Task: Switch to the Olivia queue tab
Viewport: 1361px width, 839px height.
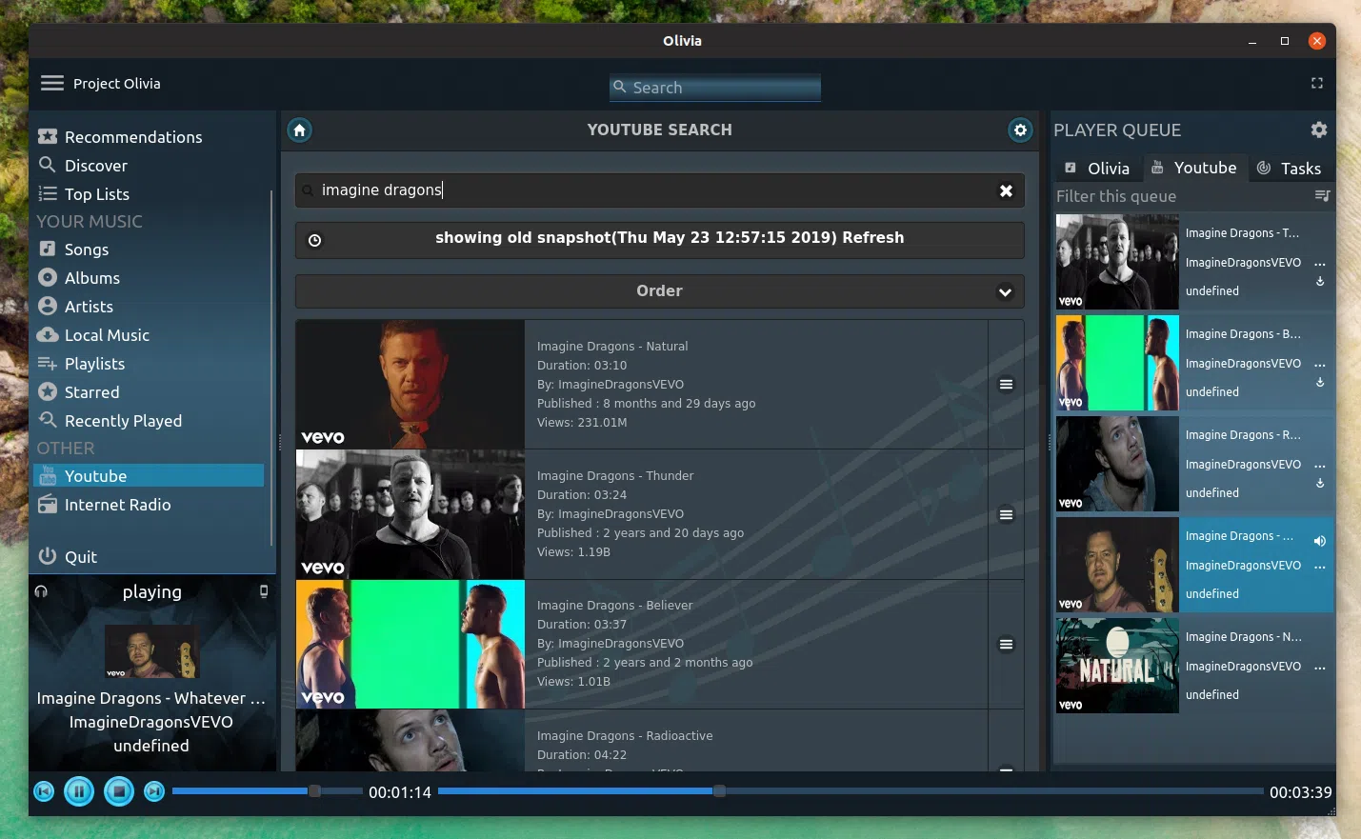Action: coord(1097,169)
